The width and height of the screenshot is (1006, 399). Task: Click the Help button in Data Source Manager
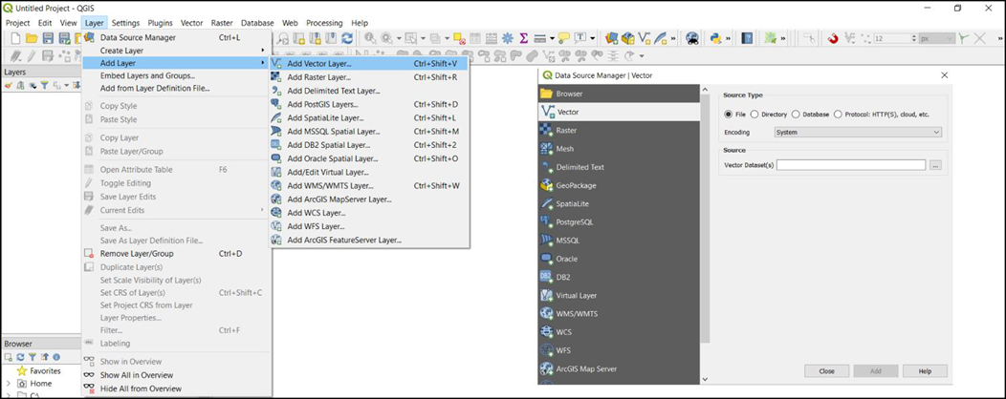pyautogui.click(x=925, y=371)
